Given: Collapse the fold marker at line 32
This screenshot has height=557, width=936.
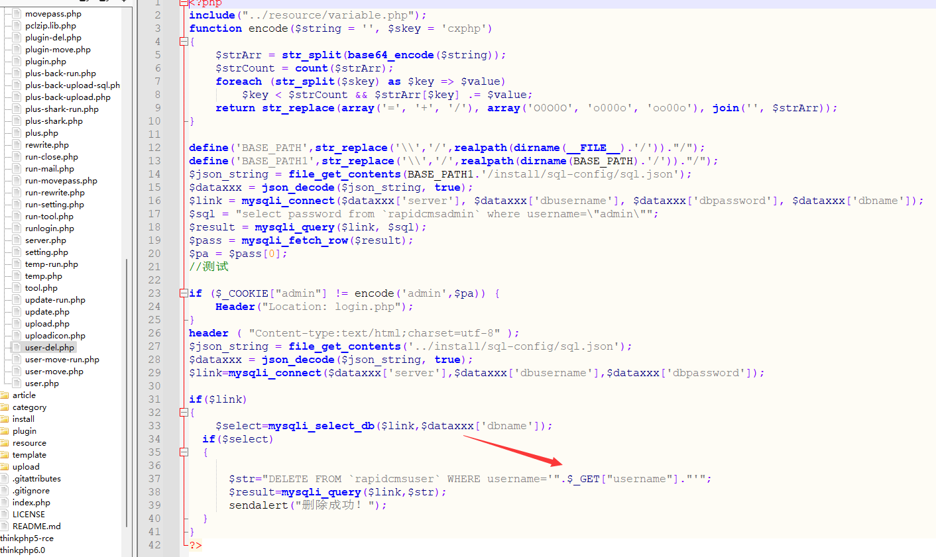Looking at the screenshot, I should click(184, 413).
